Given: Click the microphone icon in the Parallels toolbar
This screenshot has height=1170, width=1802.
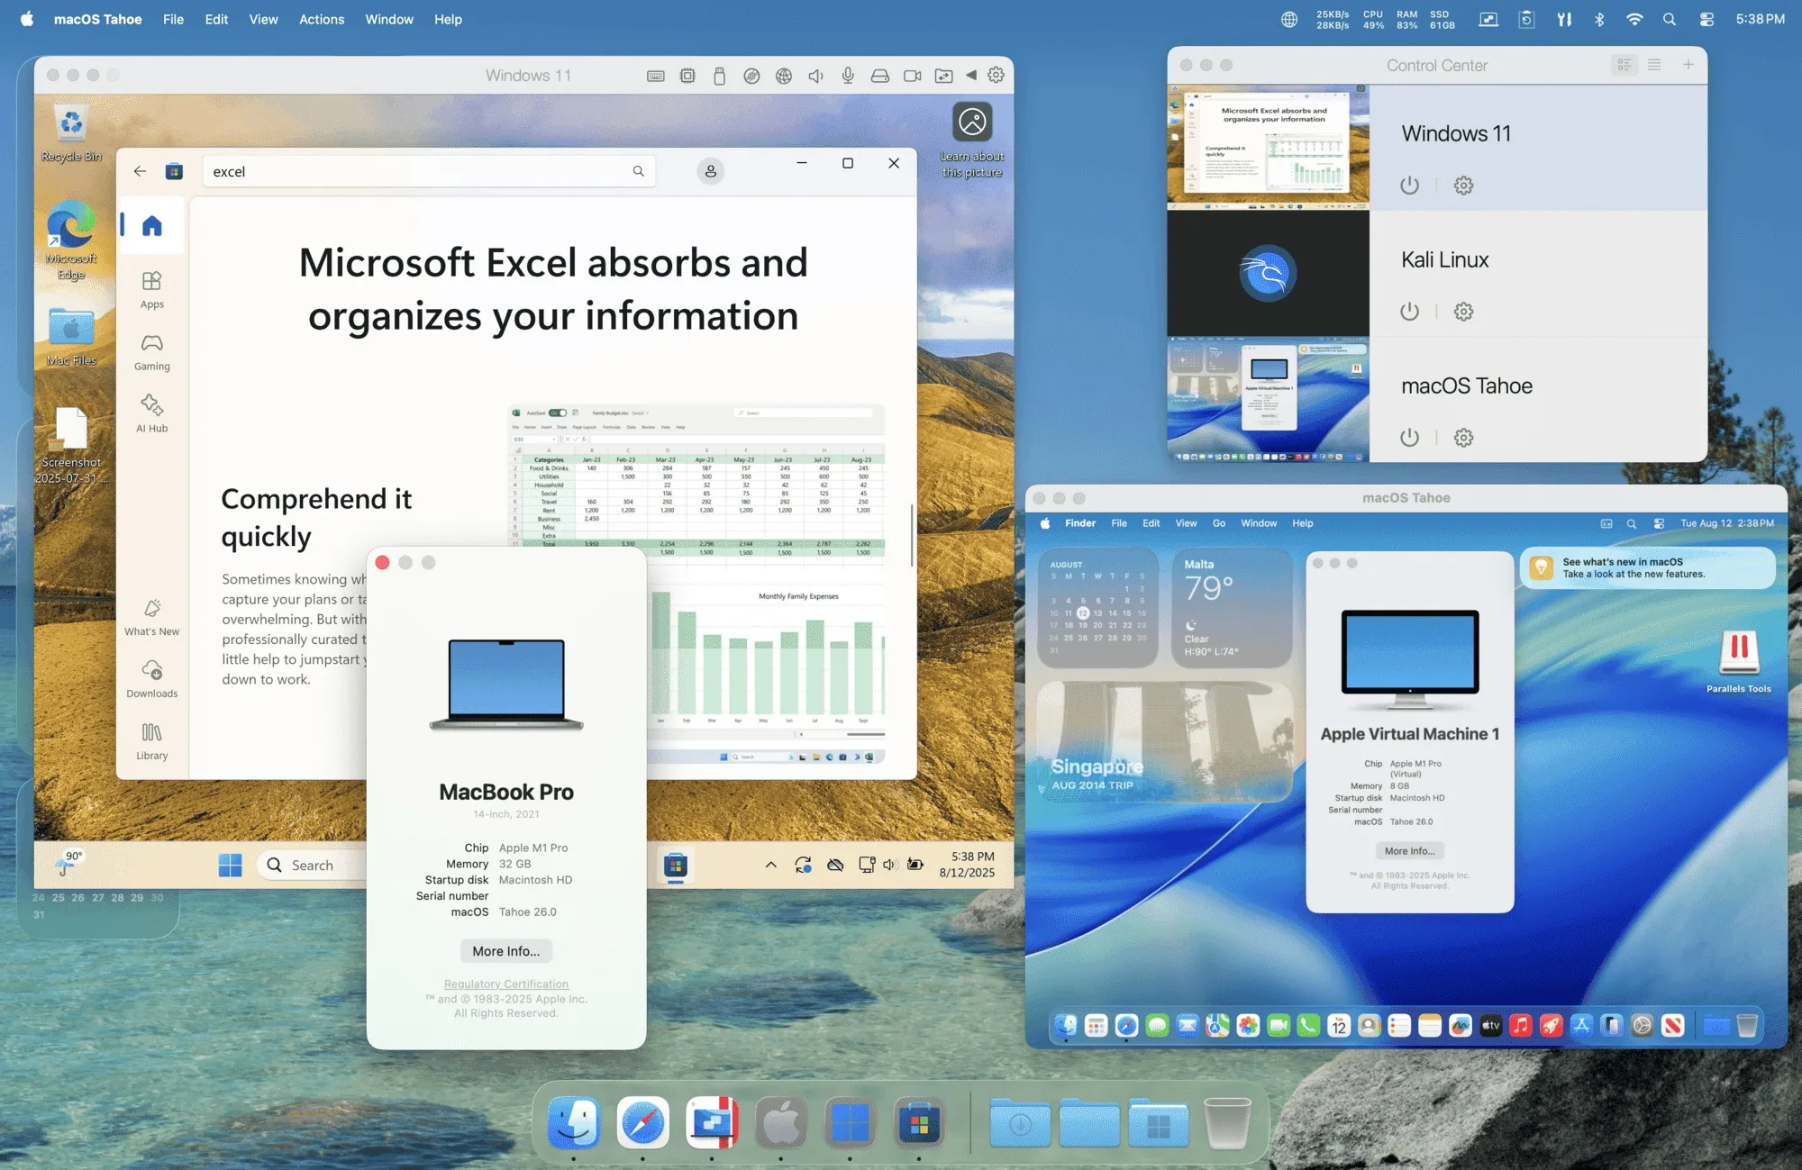Looking at the screenshot, I should coord(847,75).
